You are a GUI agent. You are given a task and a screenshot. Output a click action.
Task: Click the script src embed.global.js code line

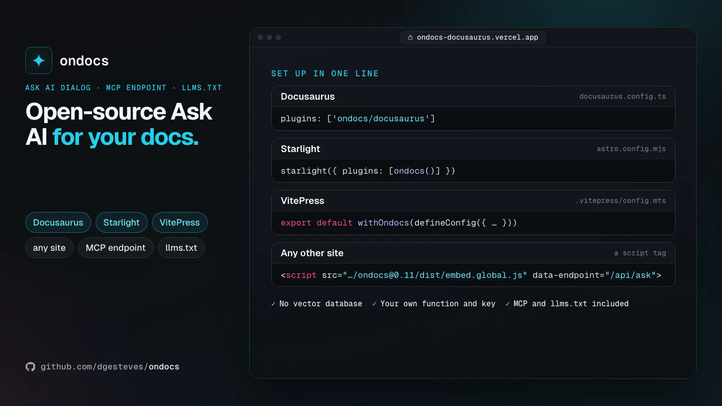[471, 275]
